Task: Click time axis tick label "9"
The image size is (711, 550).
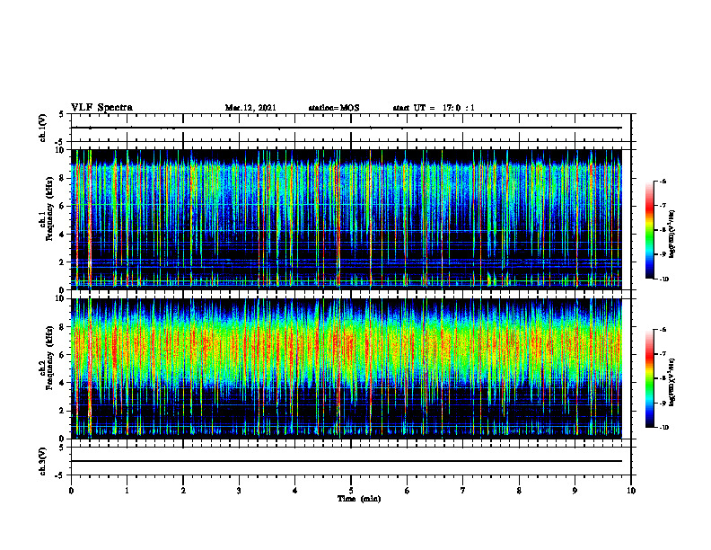Action: 575,491
